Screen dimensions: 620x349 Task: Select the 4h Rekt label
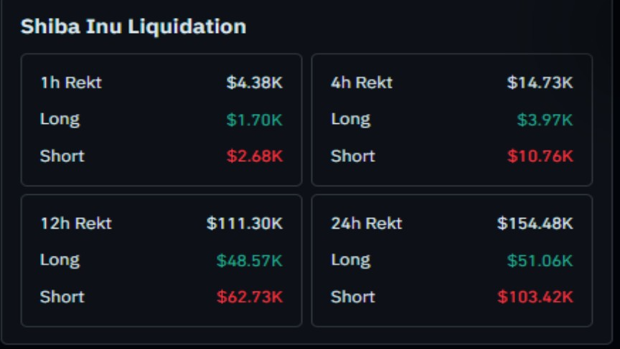click(362, 82)
